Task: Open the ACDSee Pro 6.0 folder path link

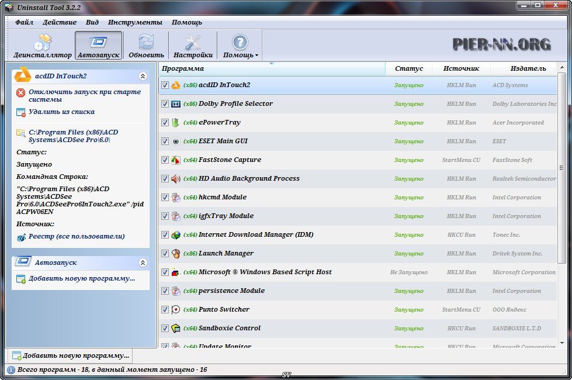Action: point(73,136)
